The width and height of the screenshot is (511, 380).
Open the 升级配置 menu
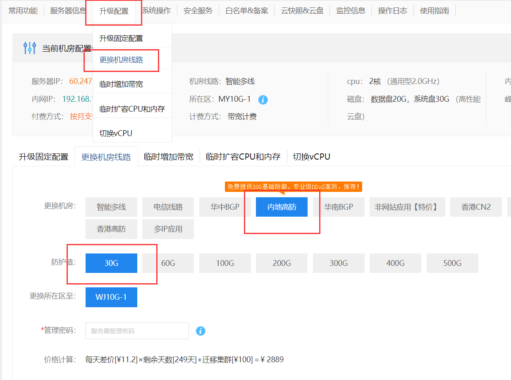click(114, 11)
